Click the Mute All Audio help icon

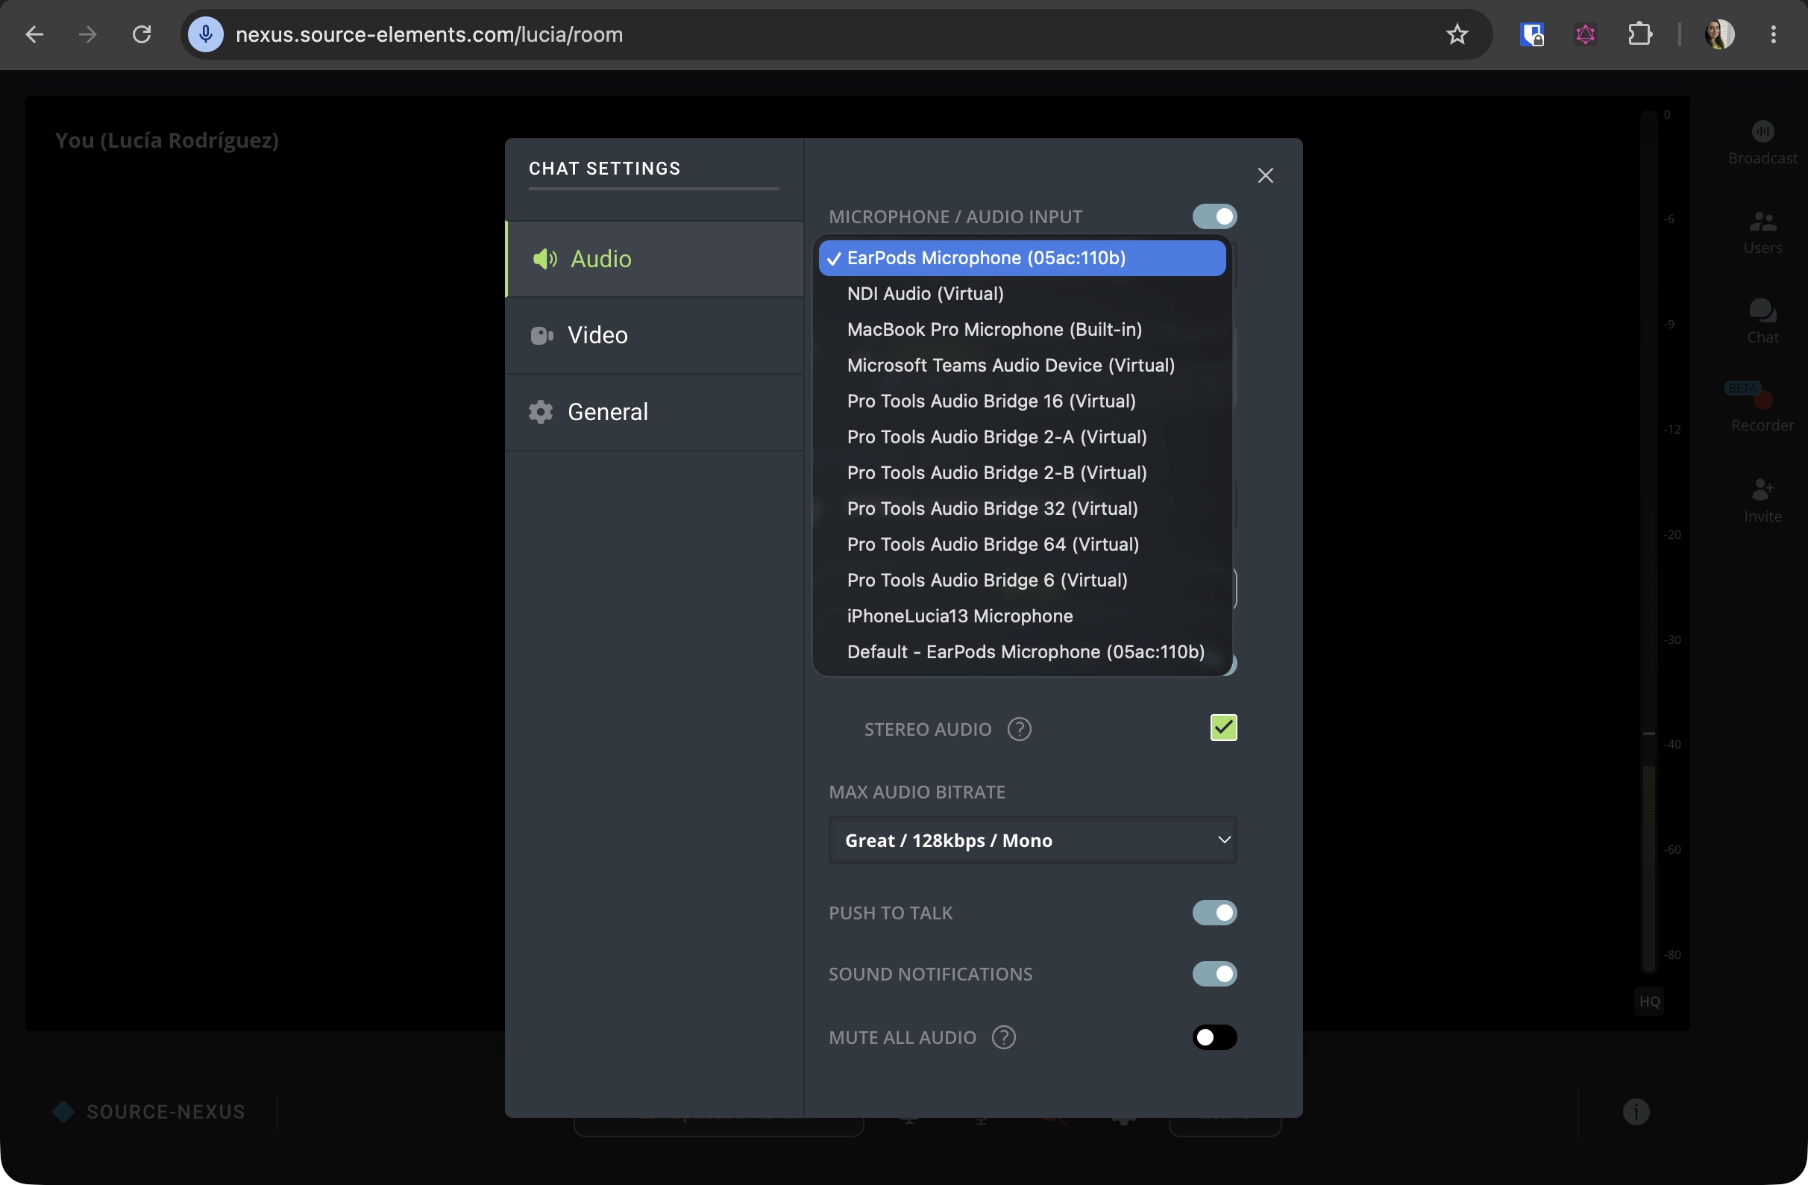(1003, 1037)
